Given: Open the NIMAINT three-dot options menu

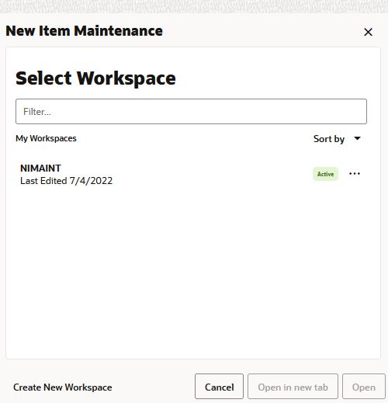Looking at the screenshot, I should (354, 174).
